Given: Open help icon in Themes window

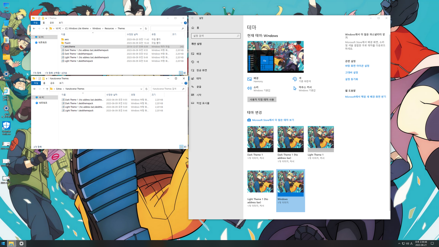Looking at the screenshot, I should pyautogui.click(x=185, y=23).
